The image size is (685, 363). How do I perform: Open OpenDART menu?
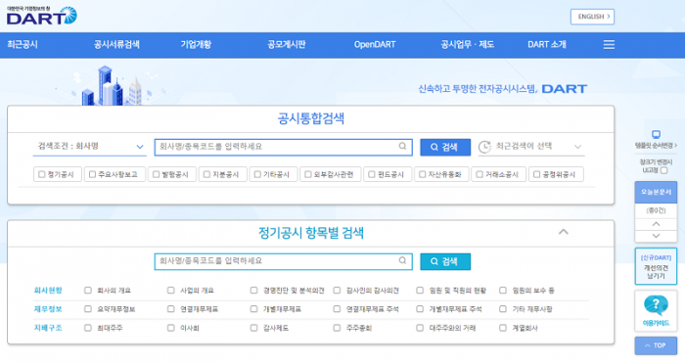pyautogui.click(x=375, y=45)
